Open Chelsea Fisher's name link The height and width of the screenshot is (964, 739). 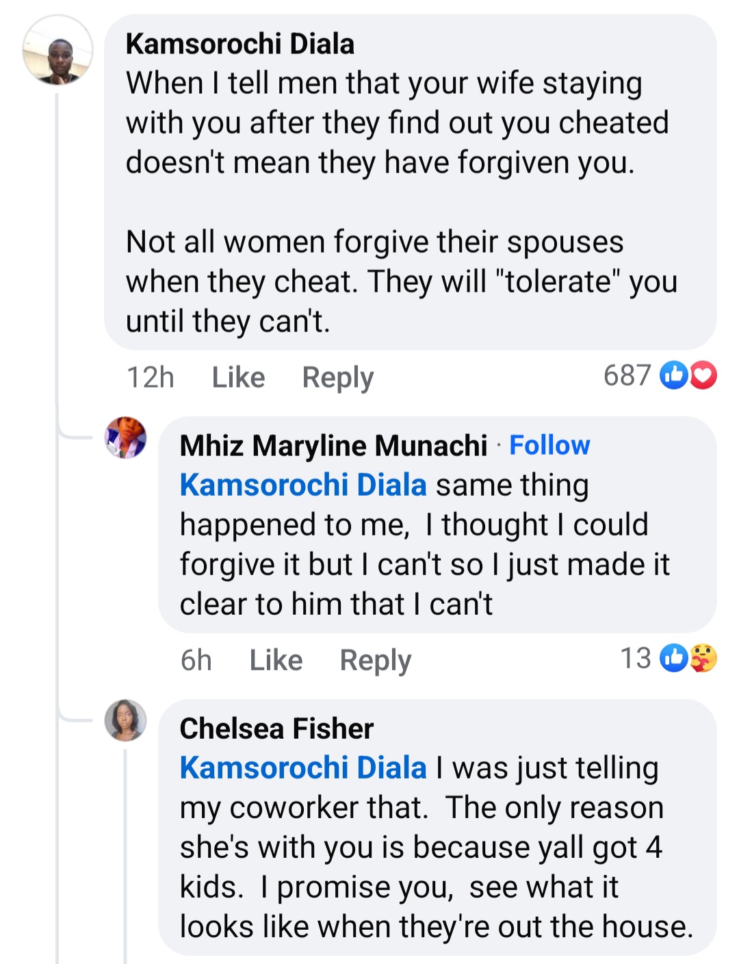[276, 728]
